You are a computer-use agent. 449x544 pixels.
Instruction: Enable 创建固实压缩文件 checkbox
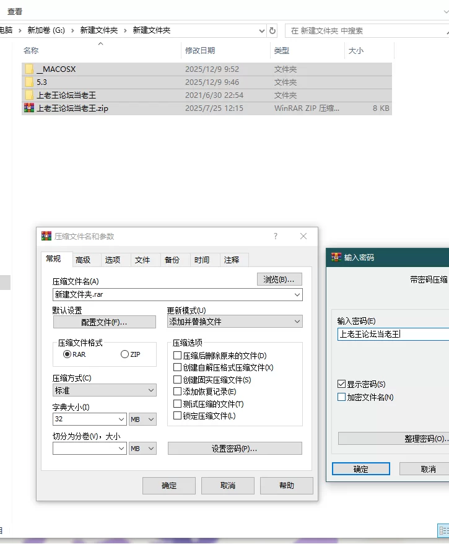coord(177,380)
